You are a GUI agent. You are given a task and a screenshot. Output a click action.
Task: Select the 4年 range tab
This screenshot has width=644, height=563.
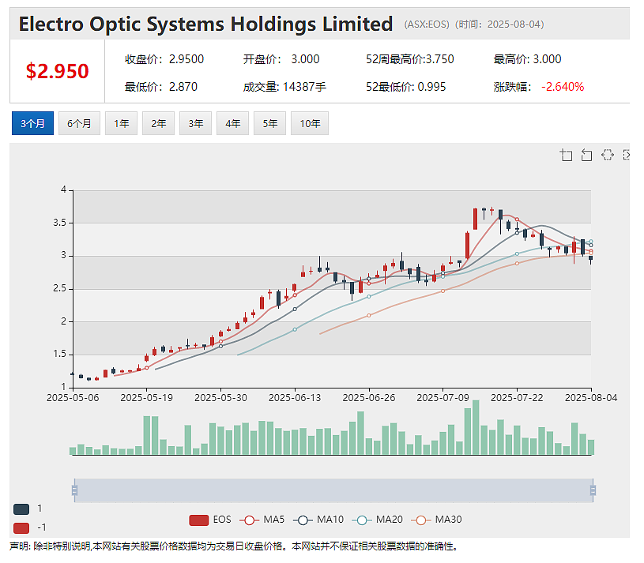click(x=232, y=123)
